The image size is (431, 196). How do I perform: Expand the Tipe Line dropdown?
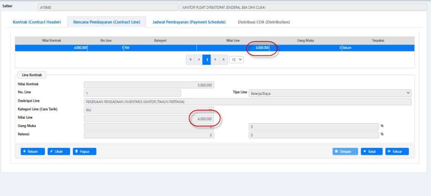329,93
